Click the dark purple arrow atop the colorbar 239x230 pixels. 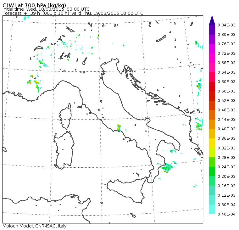click(x=212, y=20)
